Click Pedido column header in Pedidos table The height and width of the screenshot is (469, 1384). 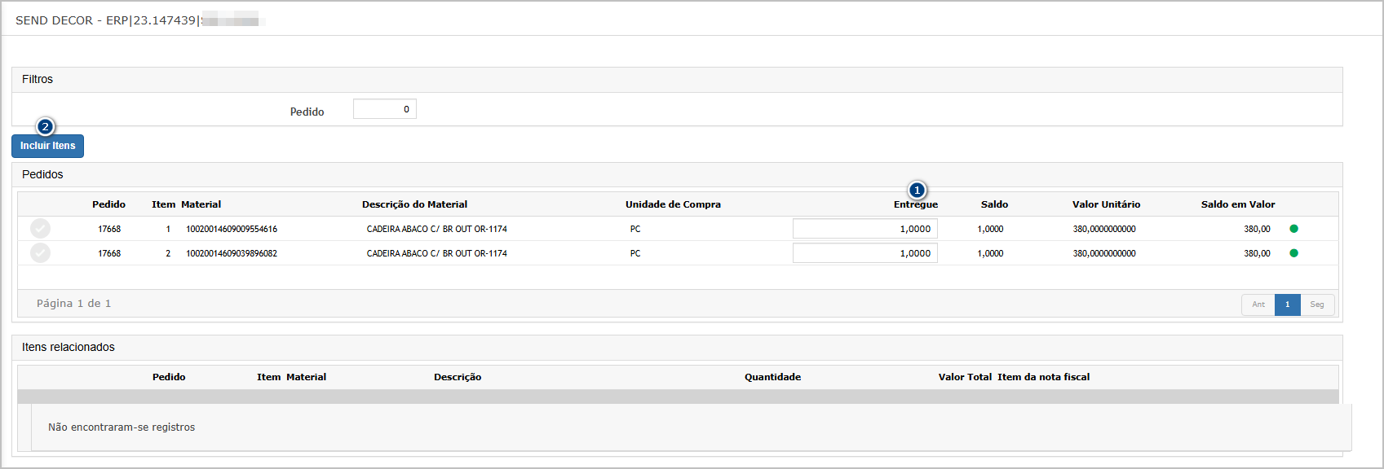(x=108, y=204)
